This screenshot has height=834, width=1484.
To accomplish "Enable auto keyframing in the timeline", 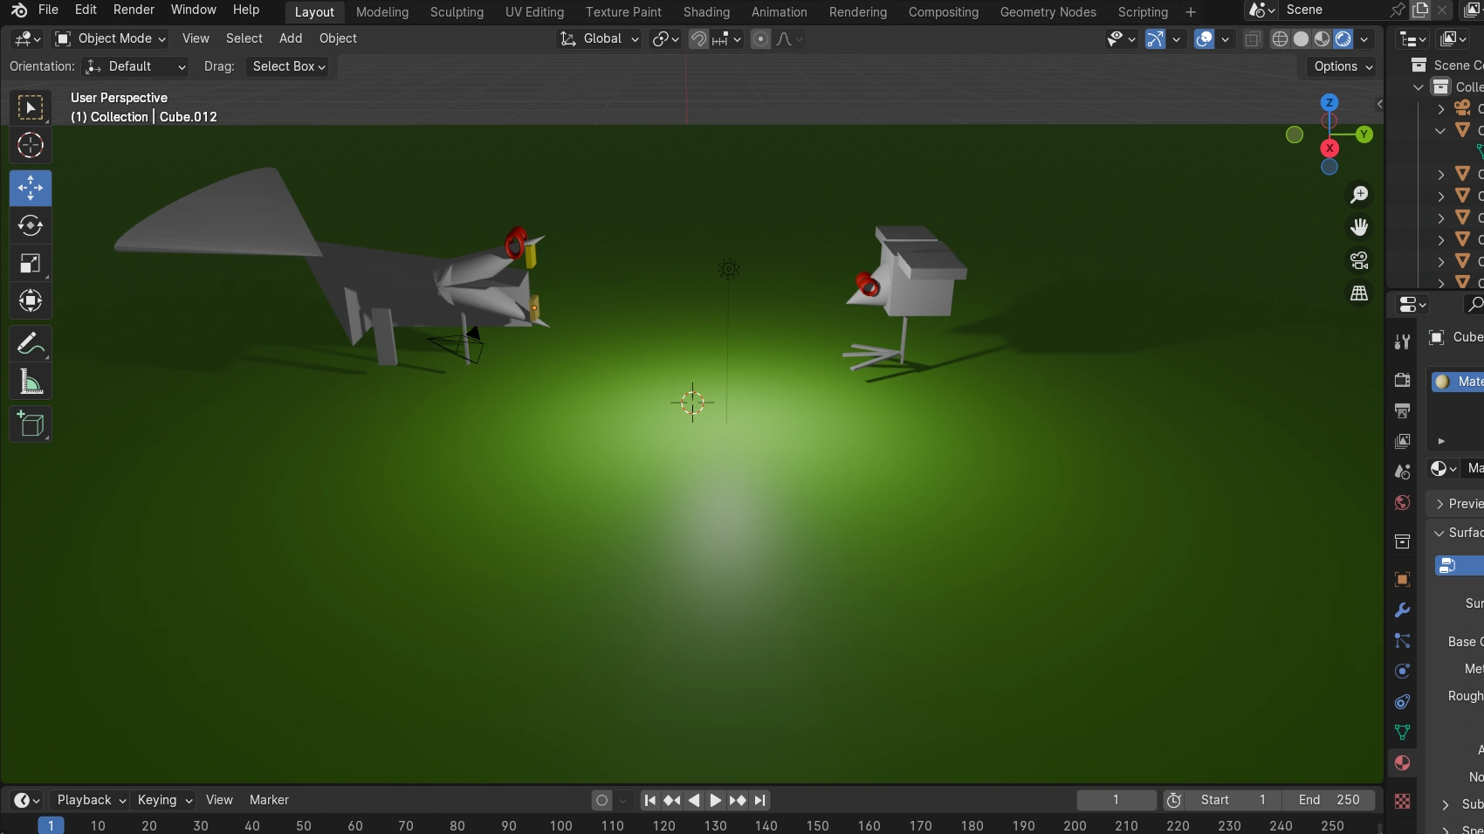I will coord(601,800).
